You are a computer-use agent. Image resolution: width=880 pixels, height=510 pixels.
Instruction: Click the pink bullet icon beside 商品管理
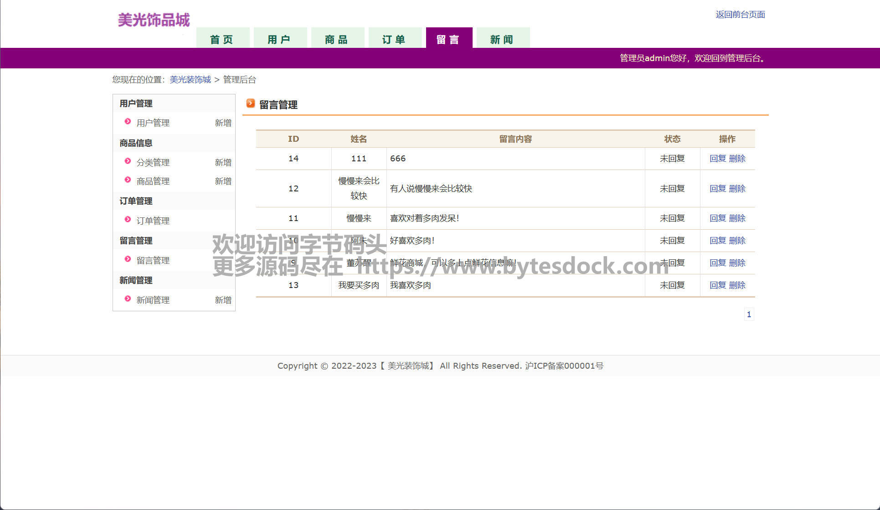128,180
